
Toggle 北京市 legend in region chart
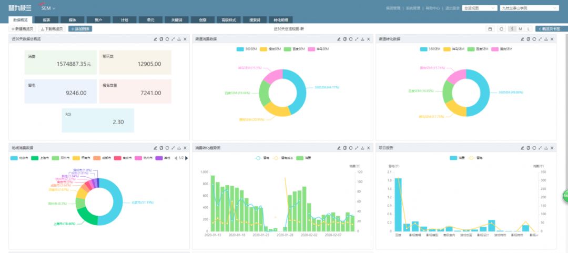coord(19,158)
